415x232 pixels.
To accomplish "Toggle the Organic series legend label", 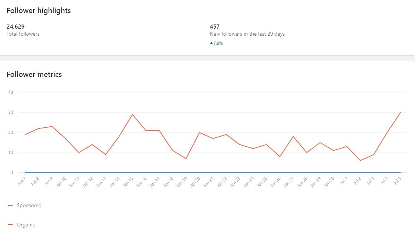I will pos(26,225).
